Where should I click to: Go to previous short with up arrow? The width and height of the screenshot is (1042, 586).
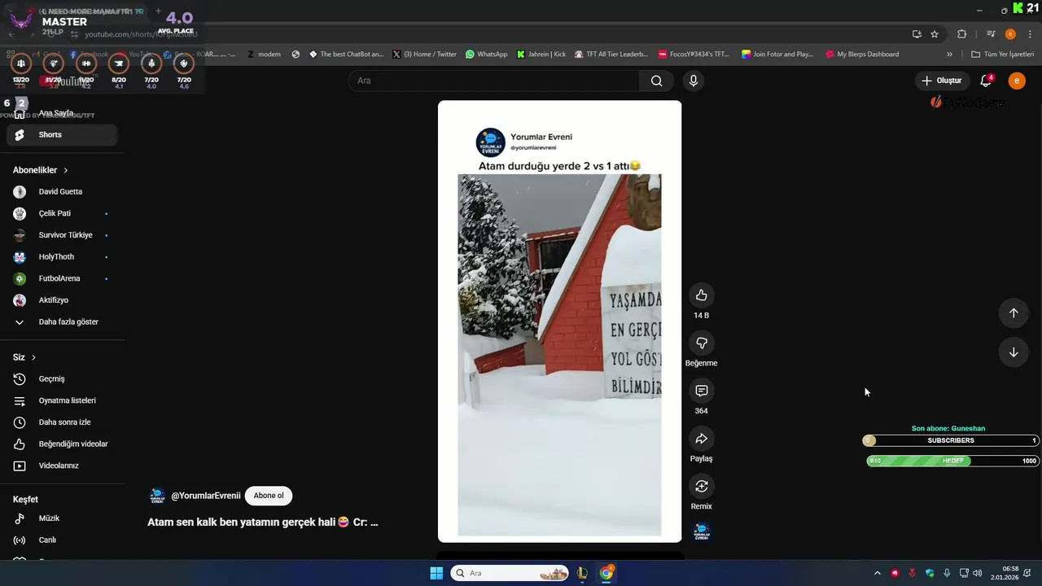coord(1014,313)
